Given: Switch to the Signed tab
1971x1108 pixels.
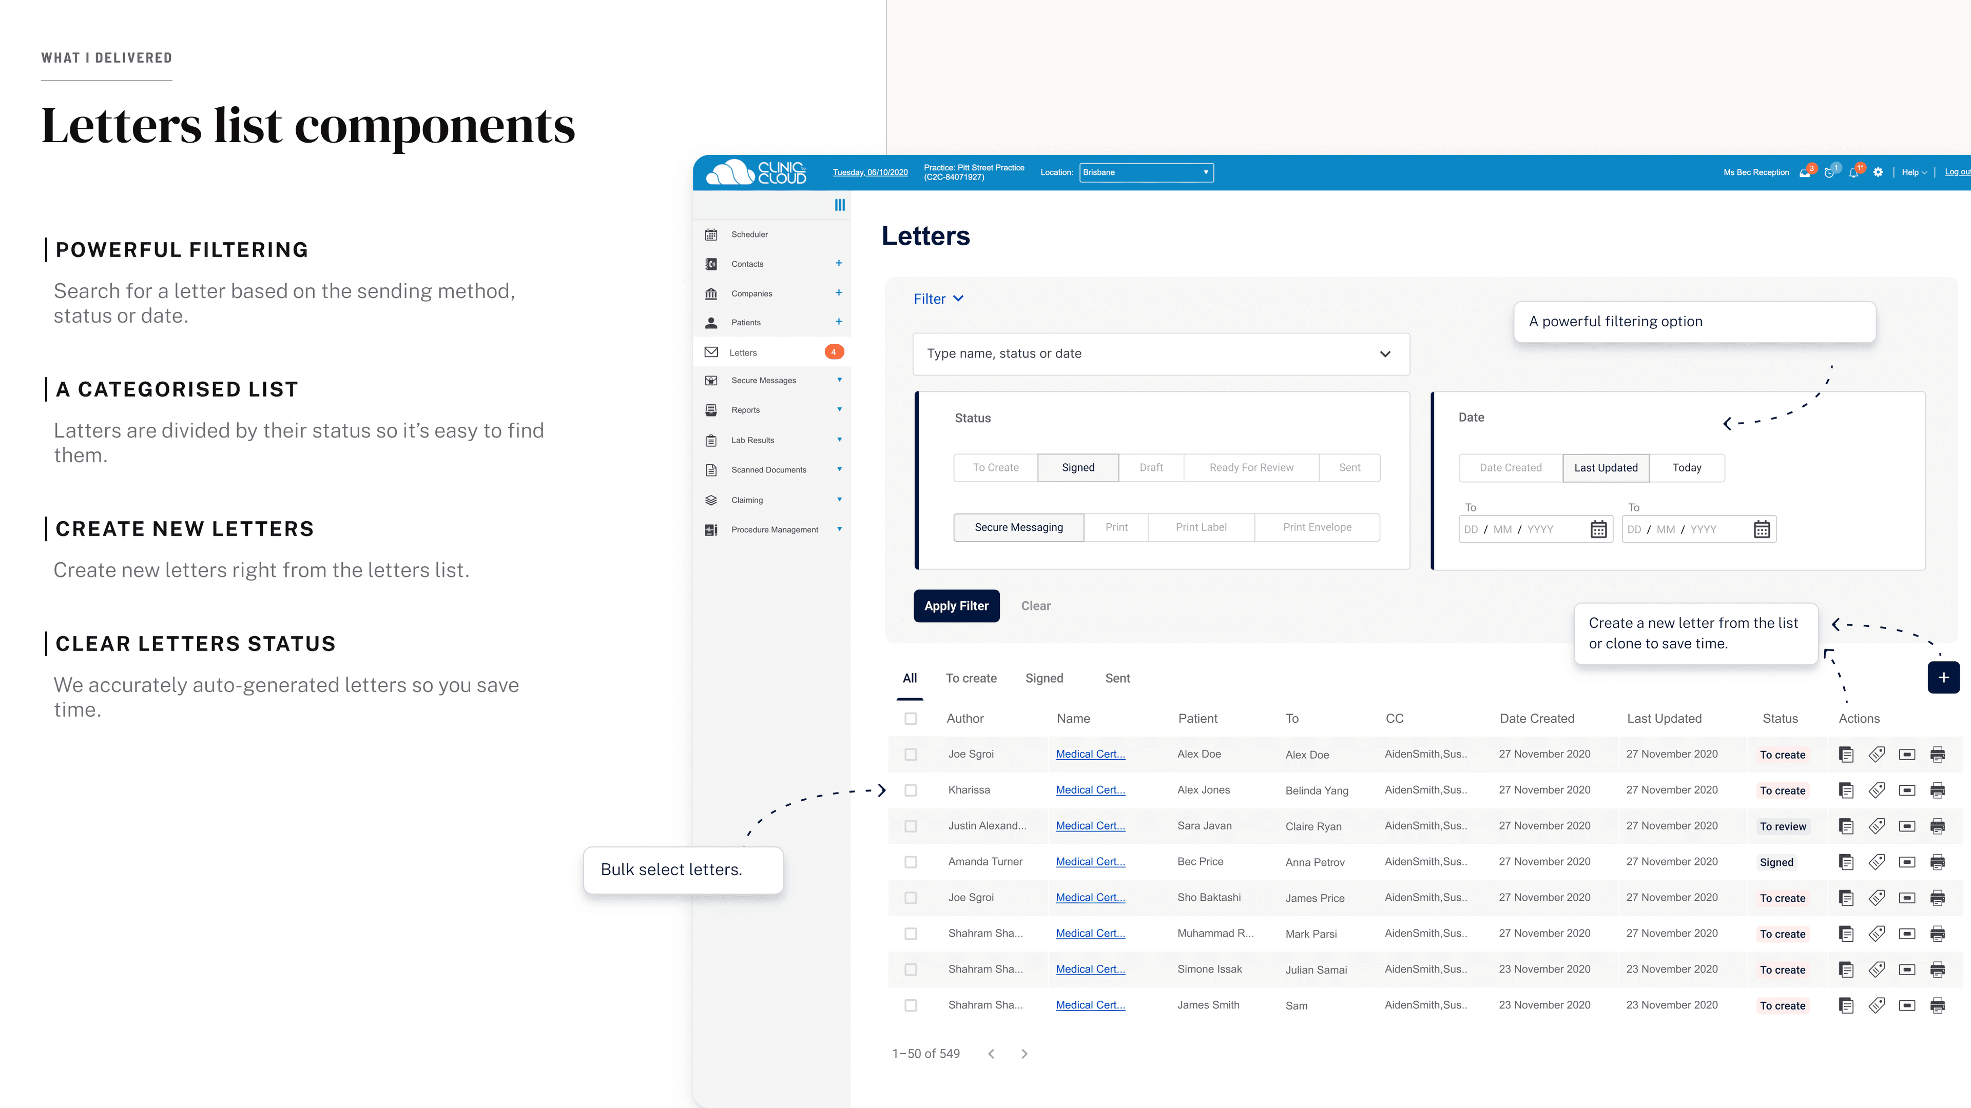Looking at the screenshot, I should tap(1045, 678).
